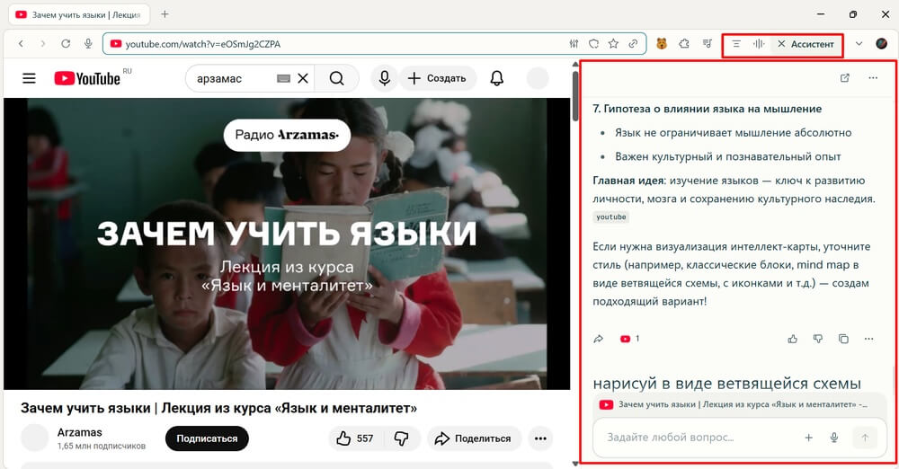Click the audio waveform icon beside Ассистент
899x469 pixels.
[759, 44]
